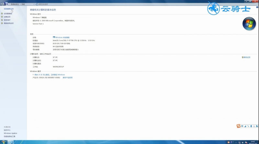Open the Windows 体验指数 link
The height and width of the screenshot is (144, 259).
pyautogui.click(x=62, y=37)
